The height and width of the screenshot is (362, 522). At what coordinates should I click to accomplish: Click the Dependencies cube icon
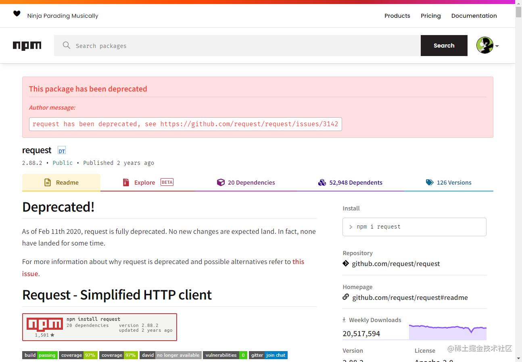221,183
